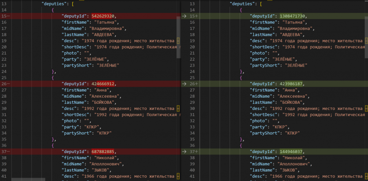Click lastName "БОЙКОВА" in right pane
This screenshot has width=368, height=181.
(291, 102)
